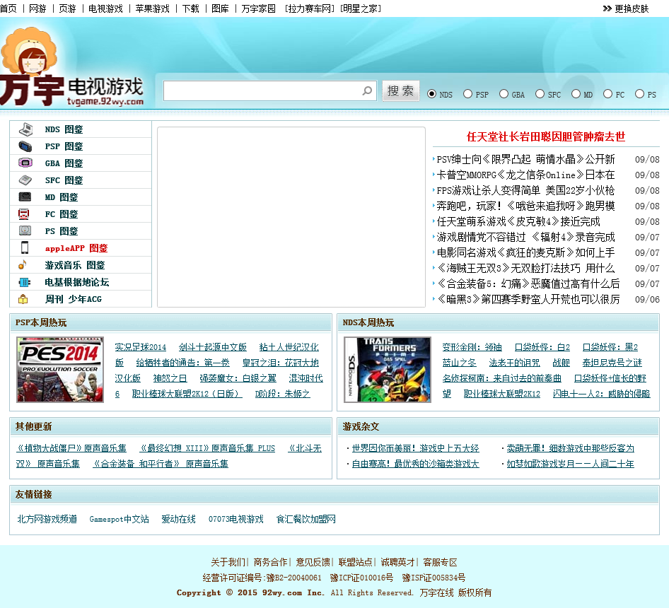Open news about PSV绅士向《限界凸起 萌情水晶》
The height and width of the screenshot is (608, 669).
pyautogui.click(x=525, y=159)
